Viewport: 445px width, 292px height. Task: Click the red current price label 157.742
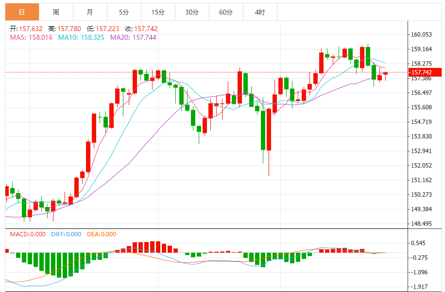point(425,72)
